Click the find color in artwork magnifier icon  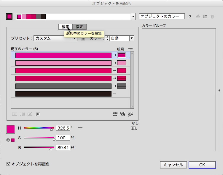130,114
